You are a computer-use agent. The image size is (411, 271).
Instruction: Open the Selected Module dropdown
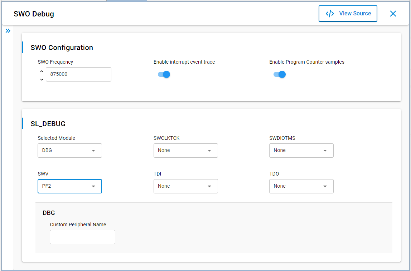click(x=69, y=151)
